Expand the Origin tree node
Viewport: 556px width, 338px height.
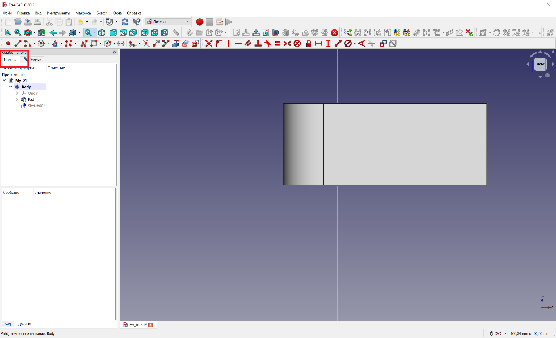(x=17, y=93)
